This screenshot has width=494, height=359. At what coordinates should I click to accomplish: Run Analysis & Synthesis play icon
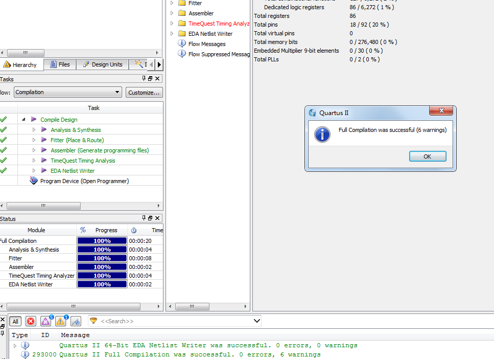(x=44, y=129)
